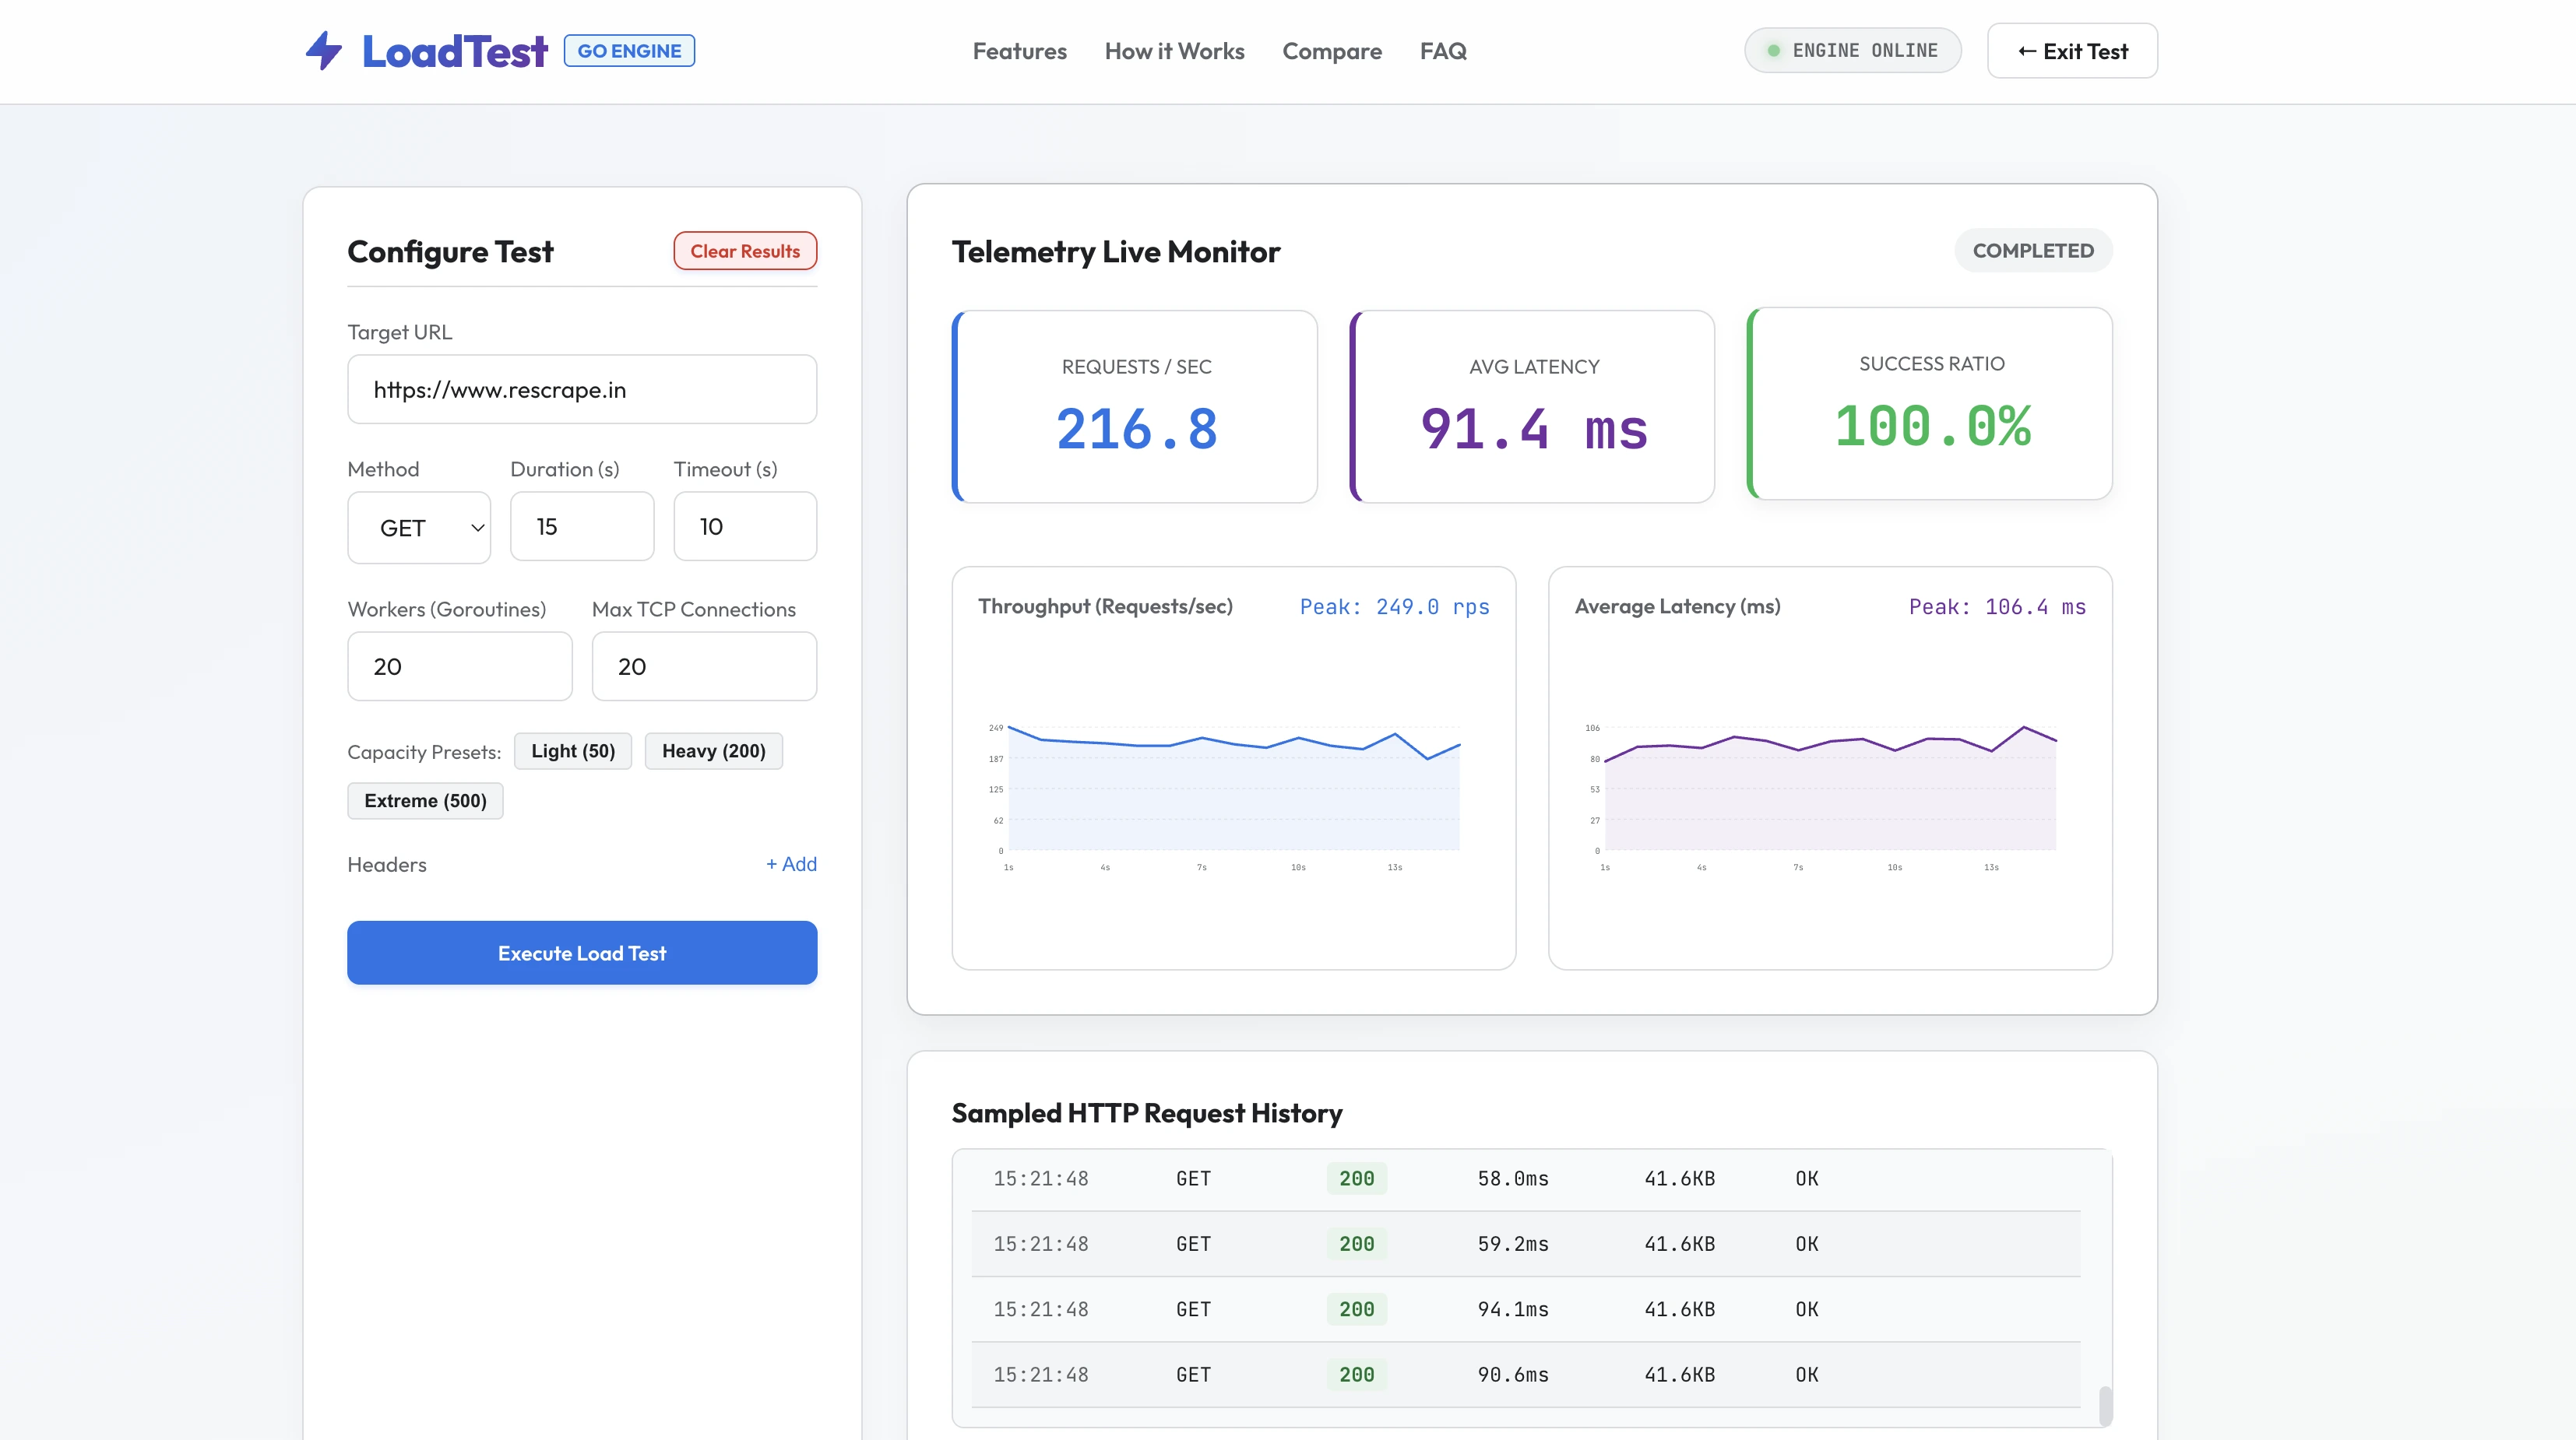Go to How it Works section
This screenshot has height=1440, width=2576.
tap(1174, 51)
